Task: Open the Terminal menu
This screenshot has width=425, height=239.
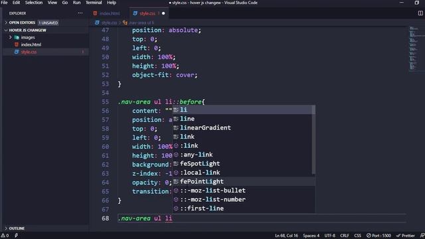Action: point(94,3)
